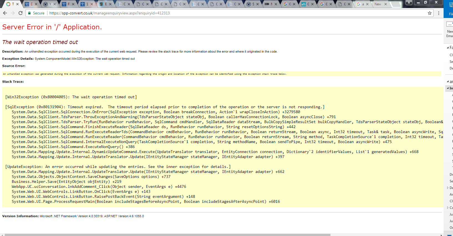Click the 'DynamicUpdateCommand.Execute' stack line

point(215,152)
